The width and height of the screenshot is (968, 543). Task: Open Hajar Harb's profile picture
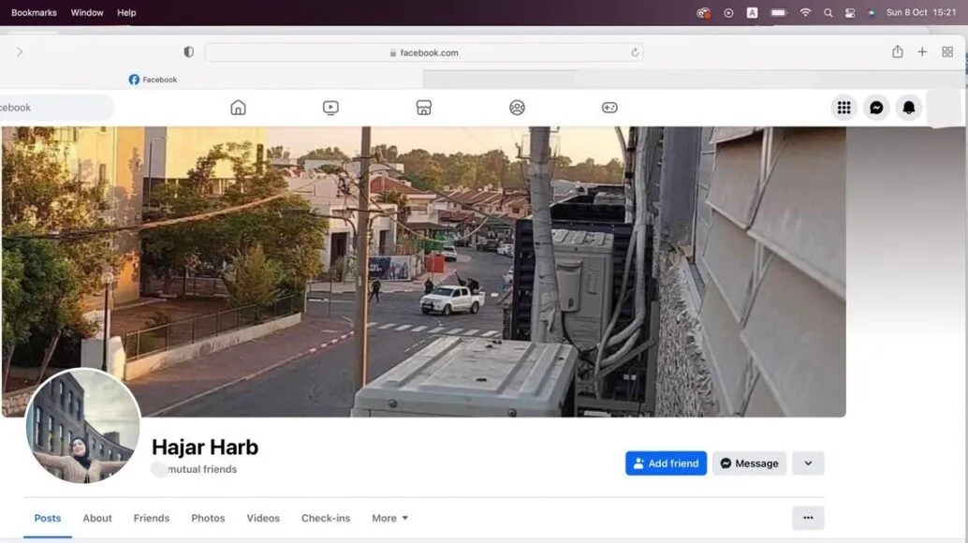click(x=83, y=427)
